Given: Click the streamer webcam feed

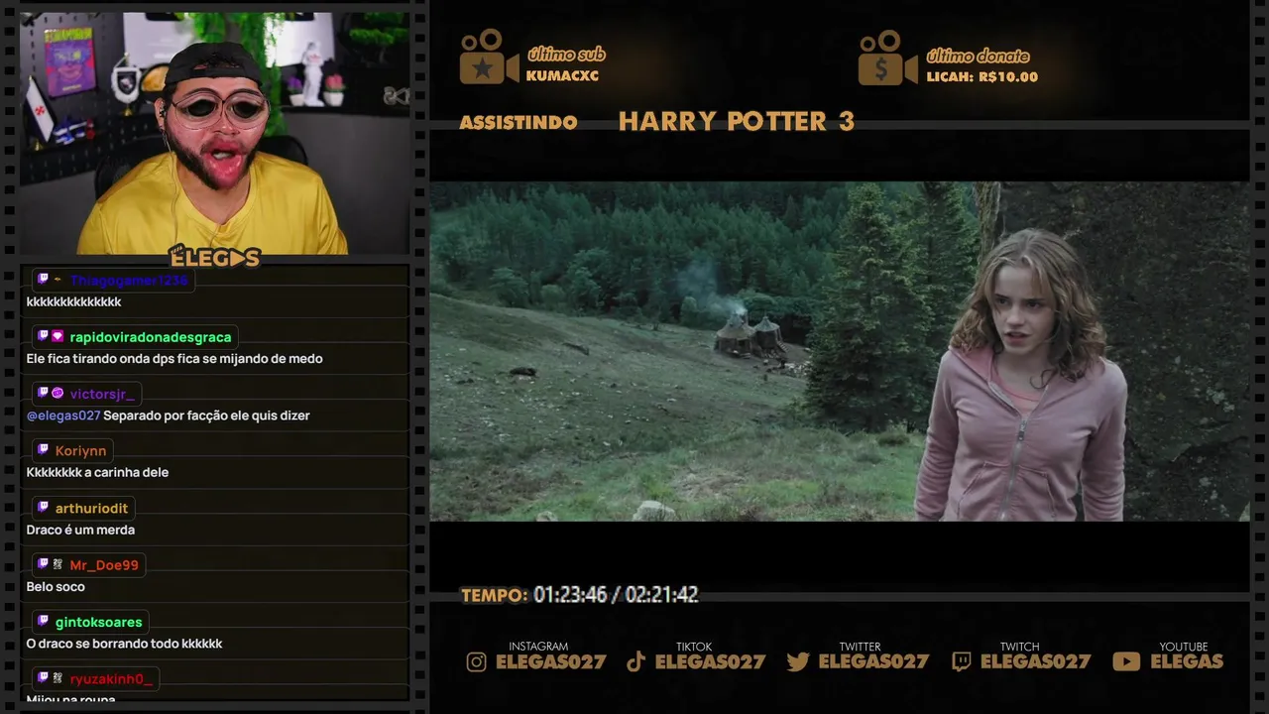Looking at the screenshot, I should pyautogui.click(x=214, y=133).
